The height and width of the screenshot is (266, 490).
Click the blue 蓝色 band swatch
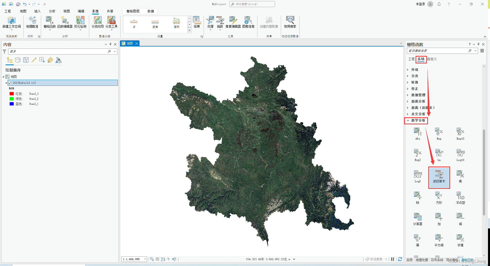[12, 104]
